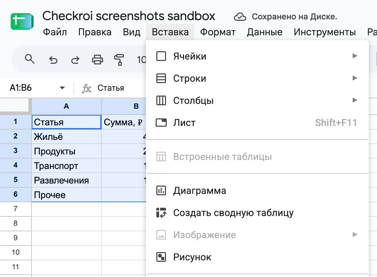Viewport: 377px width, 277px height.
Task: Open the Вид menu
Action: tap(131, 32)
